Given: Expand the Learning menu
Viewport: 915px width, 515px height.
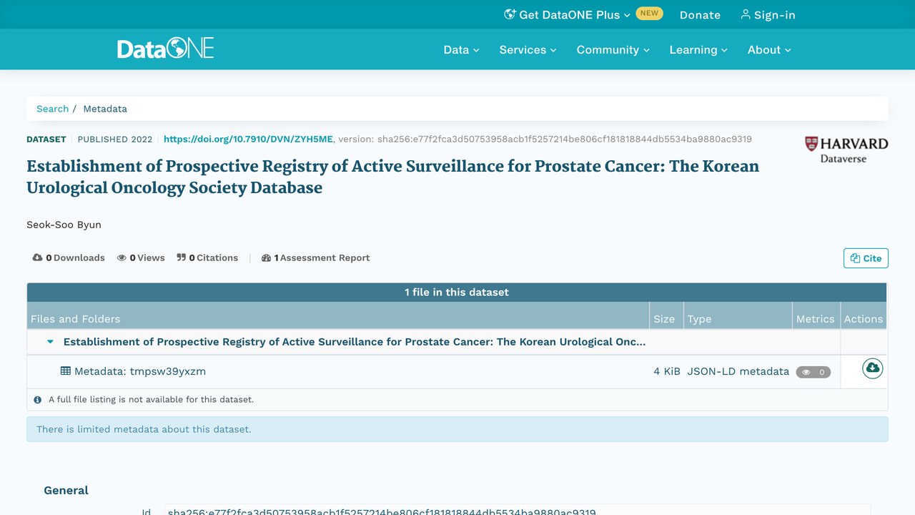Looking at the screenshot, I should [698, 49].
